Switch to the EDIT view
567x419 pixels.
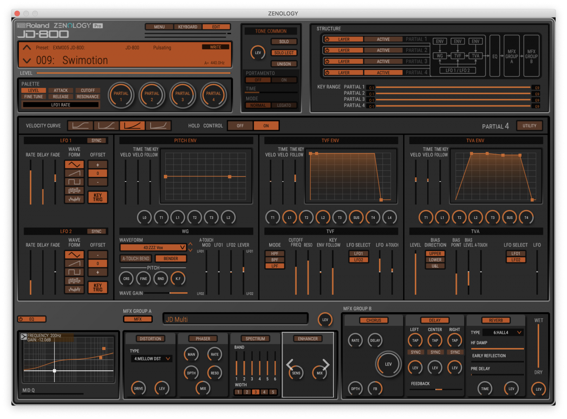(216, 27)
